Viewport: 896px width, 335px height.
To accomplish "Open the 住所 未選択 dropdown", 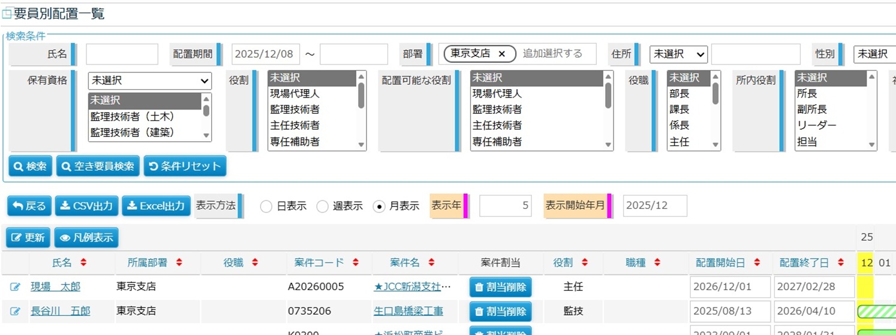I will pos(678,54).
